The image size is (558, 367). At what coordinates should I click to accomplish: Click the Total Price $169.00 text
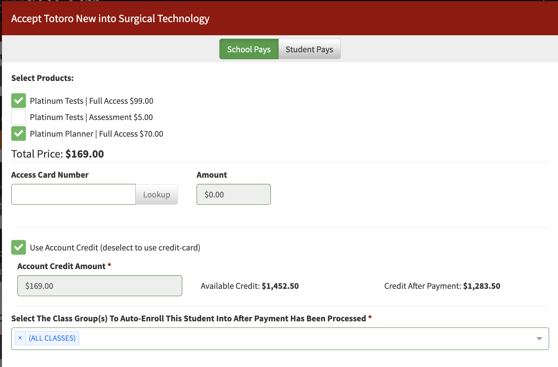[x=58, y=154]
